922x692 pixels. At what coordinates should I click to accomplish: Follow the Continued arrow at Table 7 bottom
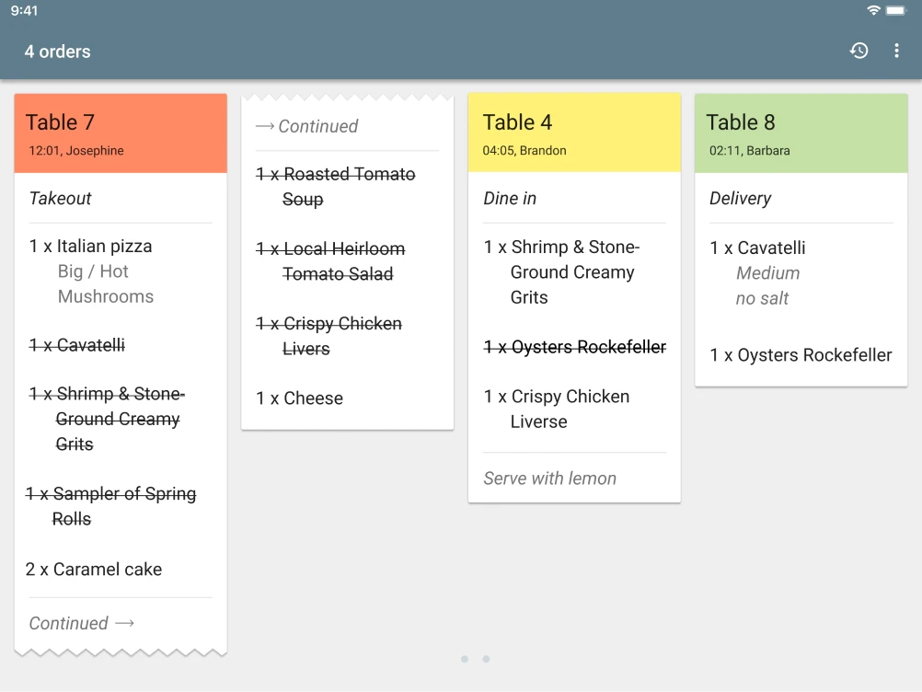(82, 623)
